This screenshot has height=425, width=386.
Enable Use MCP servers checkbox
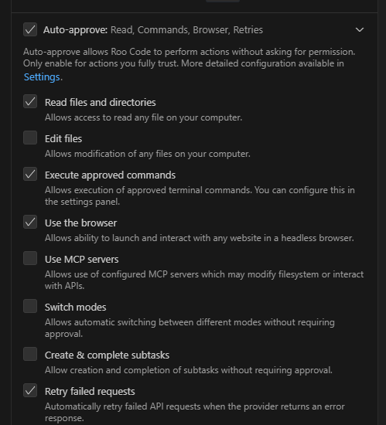click(x=30, y=258)
